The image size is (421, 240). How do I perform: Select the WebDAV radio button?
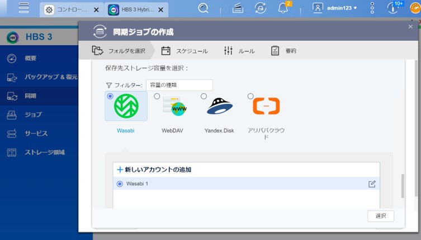coord(157,96)
